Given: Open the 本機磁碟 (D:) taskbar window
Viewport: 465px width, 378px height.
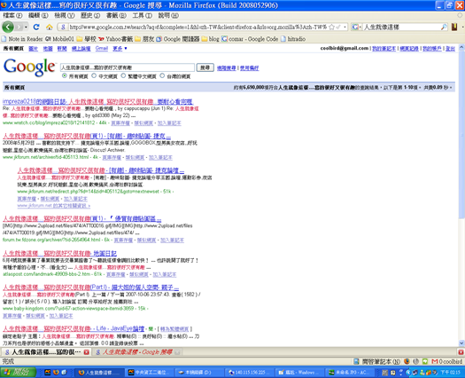Looking at the screenshot, I should pyautogui.click(x=198, y=373).
